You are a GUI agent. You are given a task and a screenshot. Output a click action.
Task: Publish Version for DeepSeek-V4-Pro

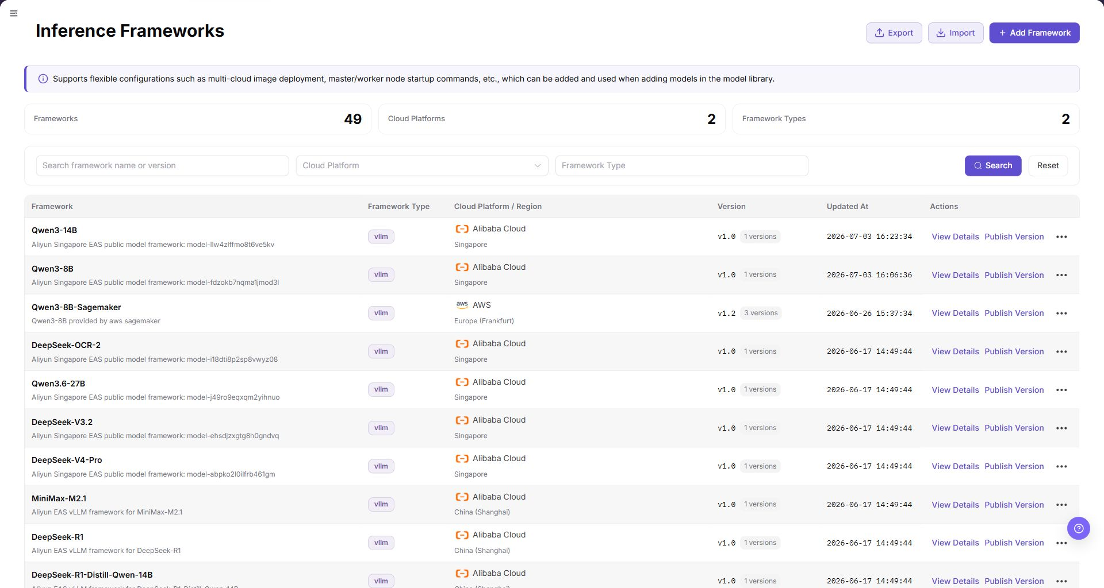pyautogui.click(x=1014, y=466)
